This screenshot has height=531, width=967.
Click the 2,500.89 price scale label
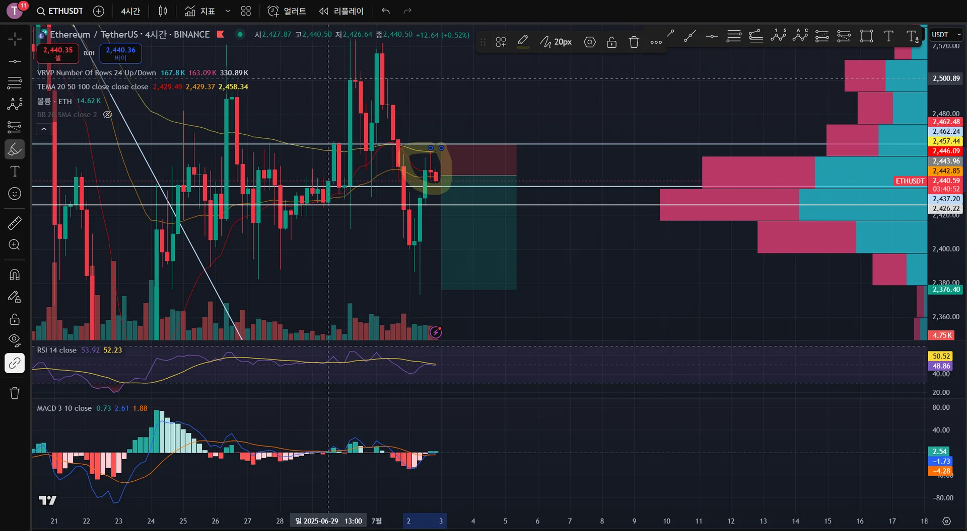pyautogui.click(x=946, y=78)
